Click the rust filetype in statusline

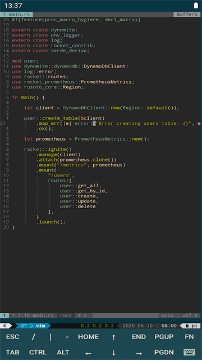[66, 316]
